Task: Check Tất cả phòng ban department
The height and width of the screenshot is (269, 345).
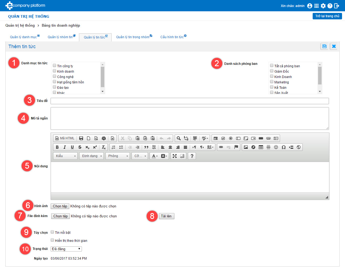Action: click(272, 65)
